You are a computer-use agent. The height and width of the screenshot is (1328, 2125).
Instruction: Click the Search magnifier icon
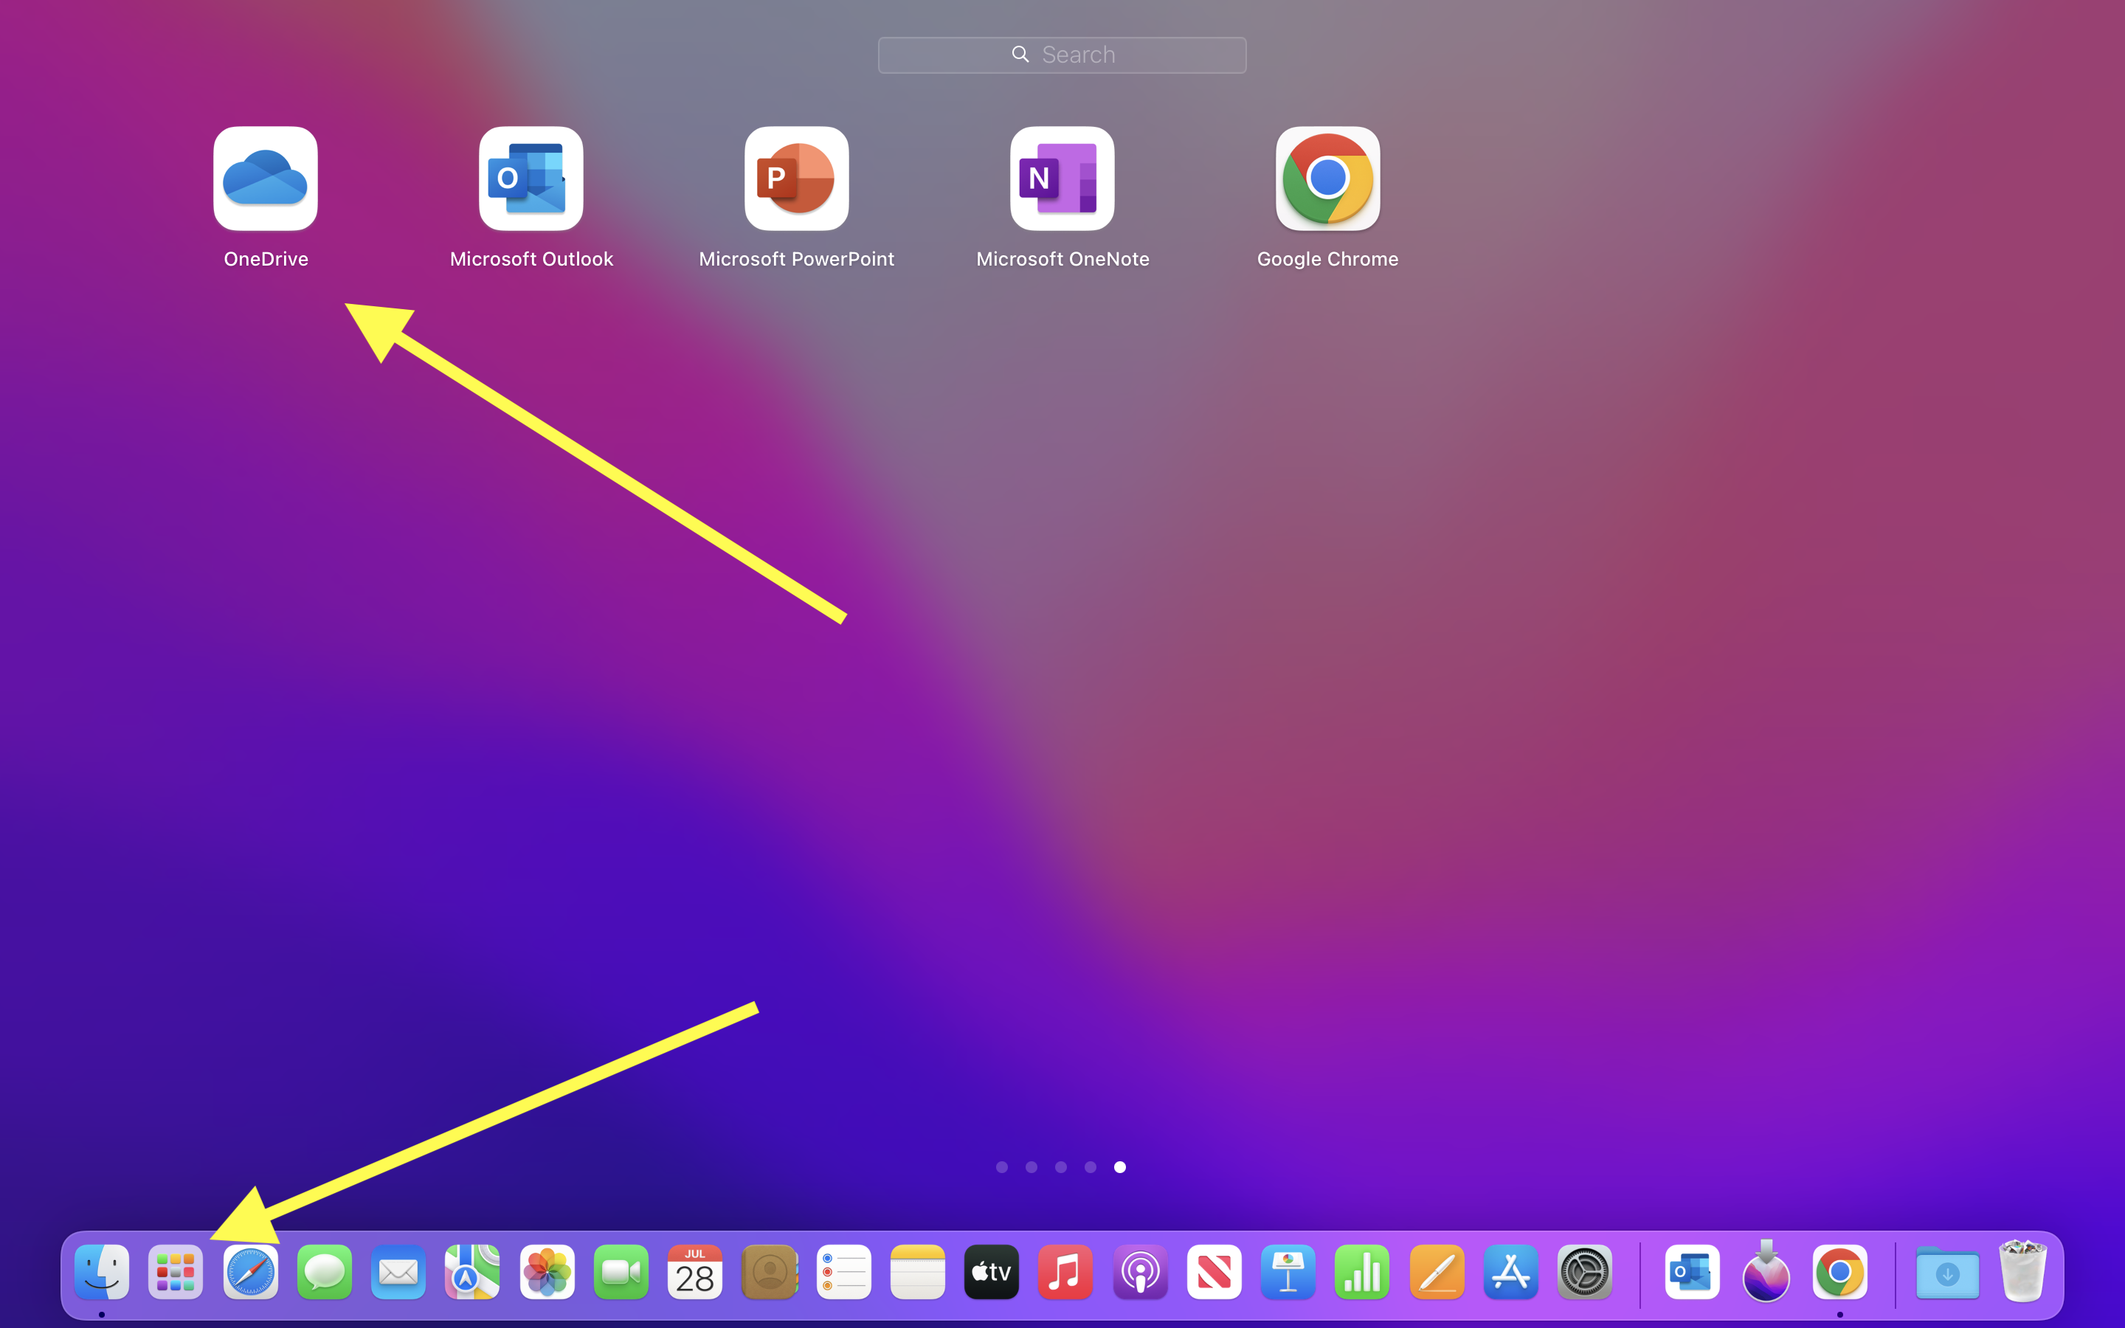click(x=1020, y=55)
